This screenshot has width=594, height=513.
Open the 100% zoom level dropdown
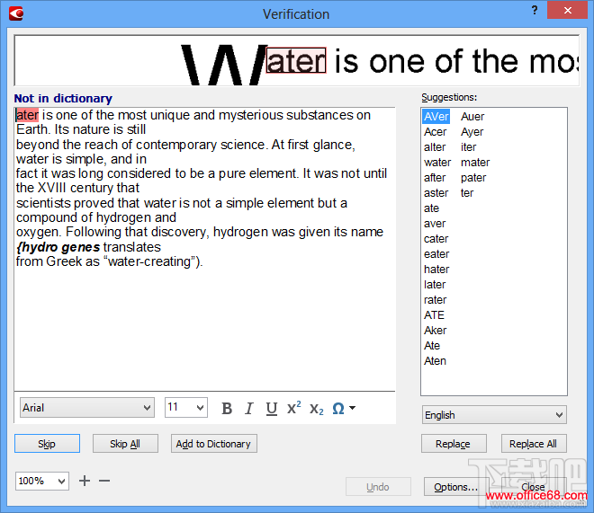(x=42, y=481)
